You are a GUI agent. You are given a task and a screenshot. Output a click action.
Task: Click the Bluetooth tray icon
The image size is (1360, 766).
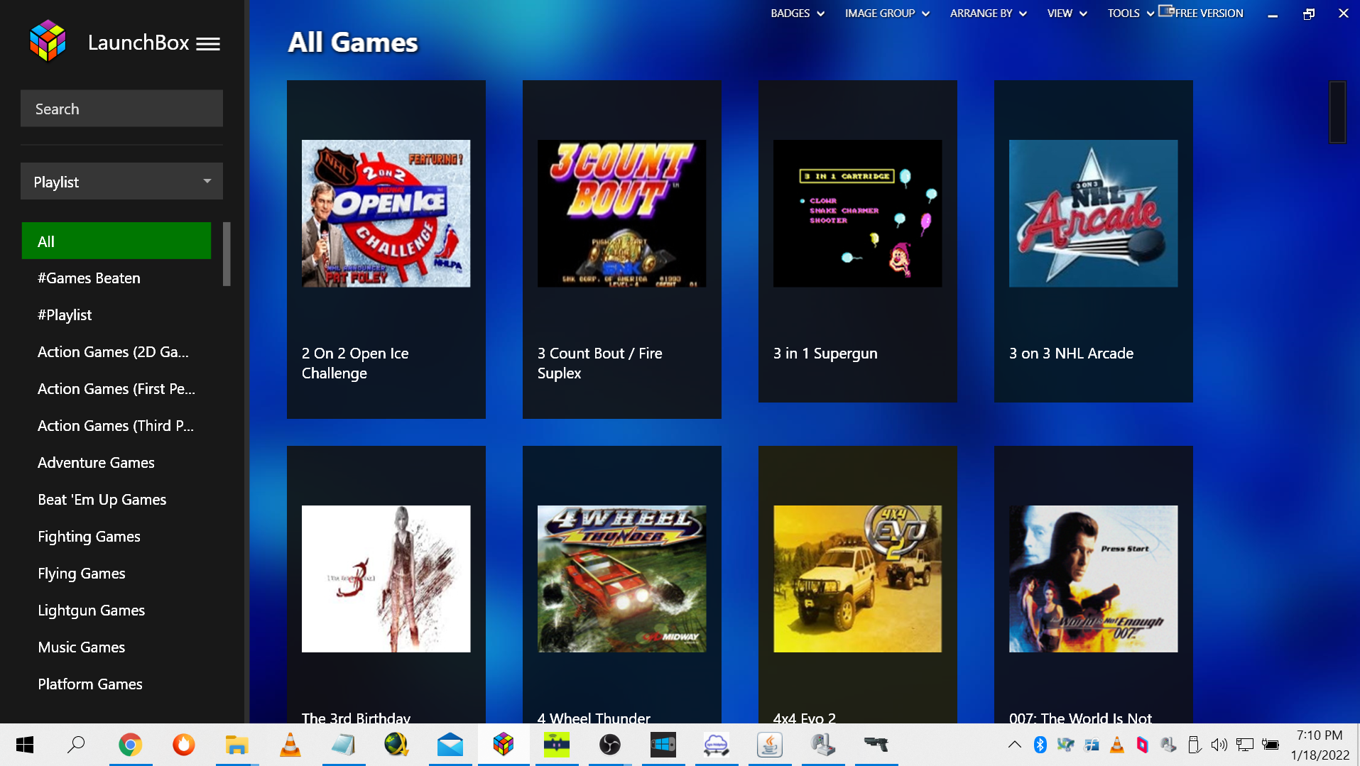tap(1040, 745)
